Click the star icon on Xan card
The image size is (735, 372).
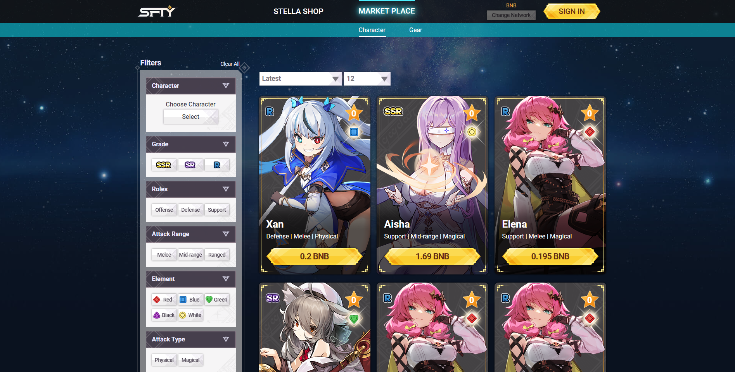[354, 113]
